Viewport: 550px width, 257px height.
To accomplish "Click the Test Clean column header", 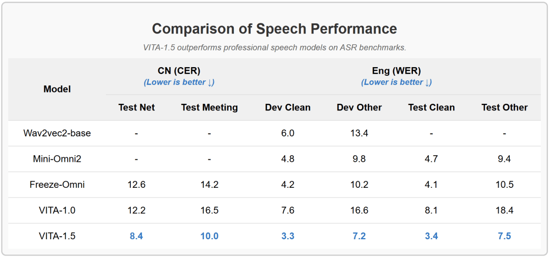I will (431, 108).
